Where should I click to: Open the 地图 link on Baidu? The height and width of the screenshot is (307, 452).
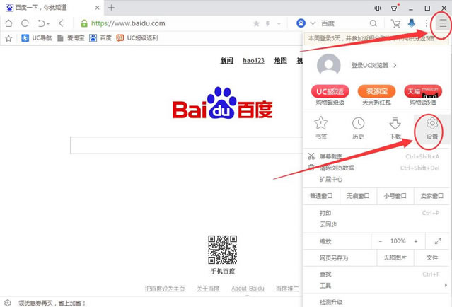tap(280, 61)
